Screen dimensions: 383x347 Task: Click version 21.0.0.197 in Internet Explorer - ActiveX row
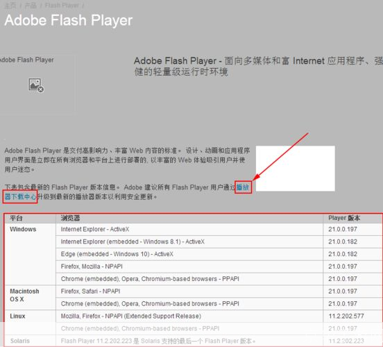click(343, 229)
